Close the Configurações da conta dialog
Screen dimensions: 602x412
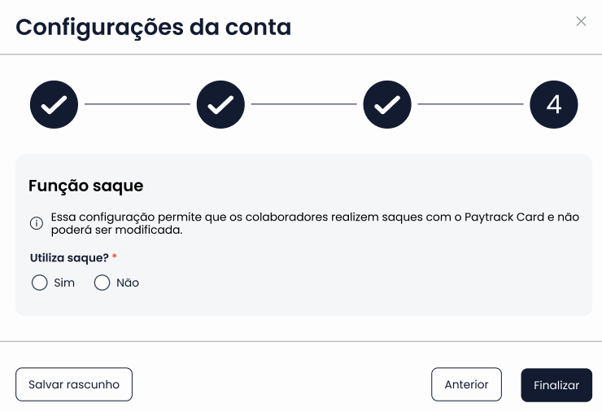tap(581, 21)
